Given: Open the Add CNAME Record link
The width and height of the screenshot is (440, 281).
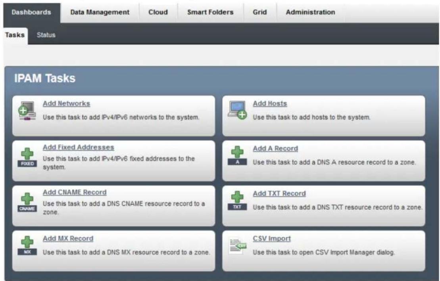Looking at the screenshot, I should point(75,192).
